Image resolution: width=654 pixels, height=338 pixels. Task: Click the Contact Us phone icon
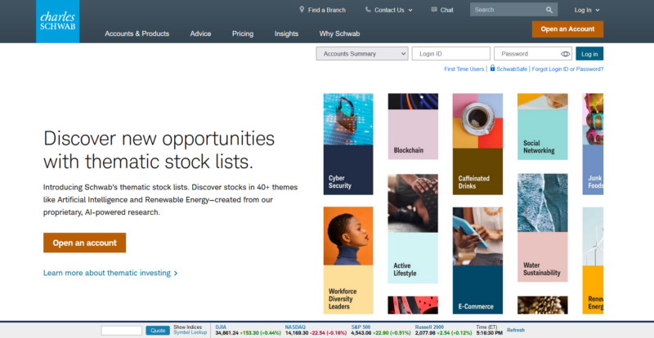coord(368,10)
